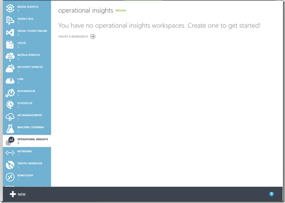Select the Visual Studio Online icon
The width and height of the screenshot is (285, 203).
[10, 32]
